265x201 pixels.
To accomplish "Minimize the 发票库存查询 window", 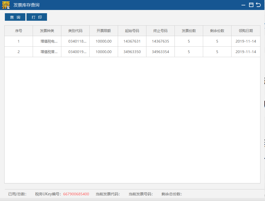I will [x=243, y=5].
